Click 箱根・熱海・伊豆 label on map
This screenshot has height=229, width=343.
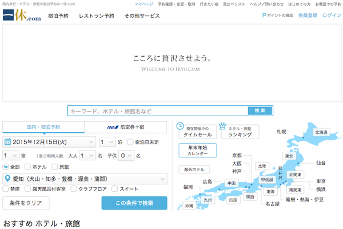pyautogui.click(x=305, y=199)
